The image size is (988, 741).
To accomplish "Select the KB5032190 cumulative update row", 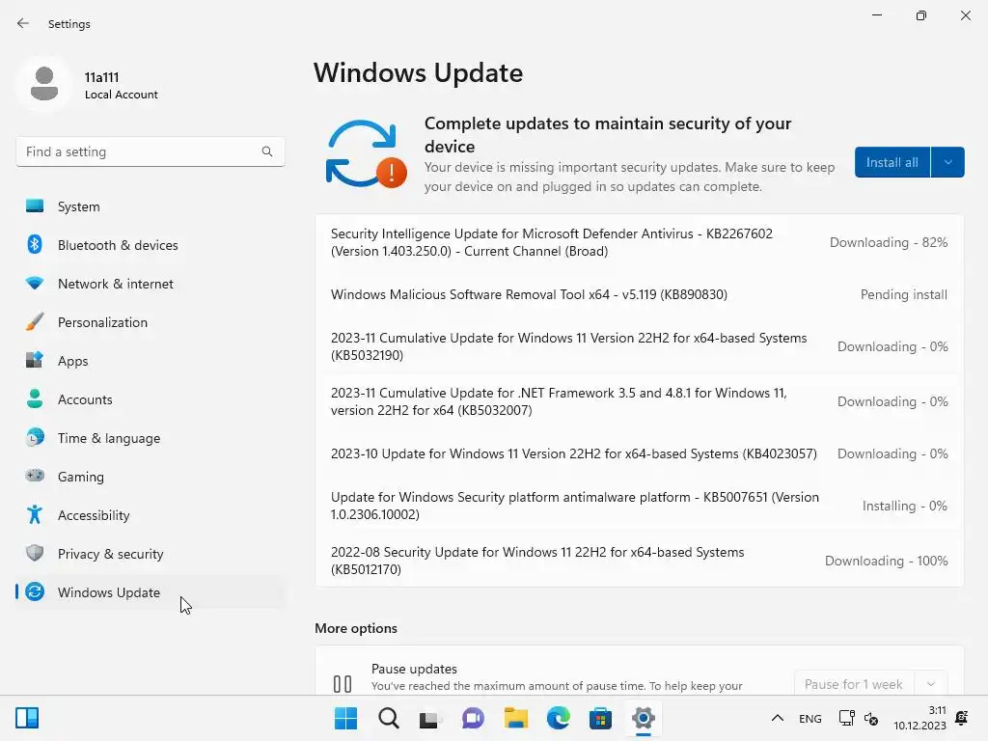I will pyautogui.click(x=639, y=346).
